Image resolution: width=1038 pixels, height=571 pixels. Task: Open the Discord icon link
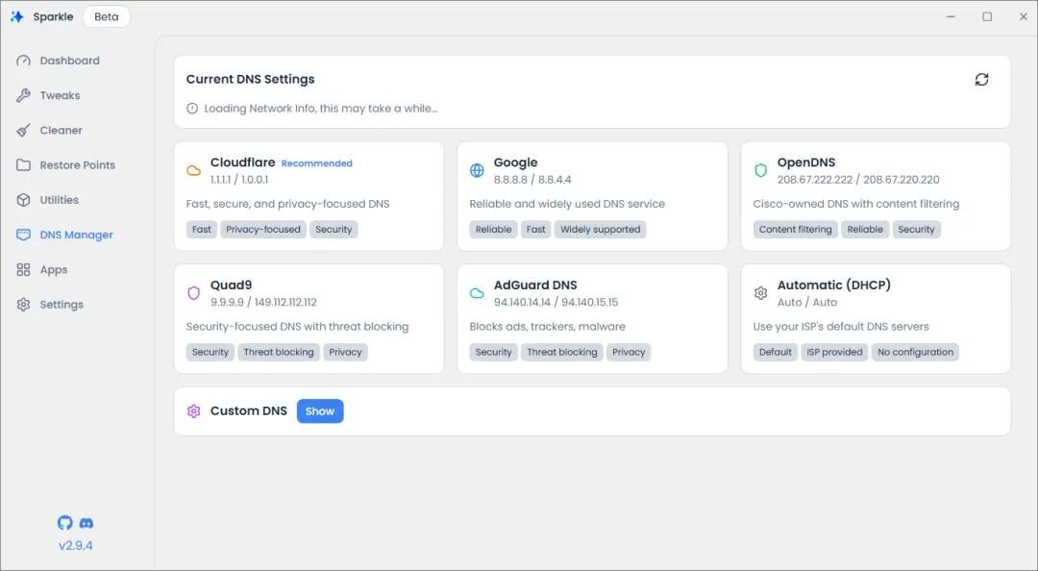pyautogui.click(x=86, y=523)
